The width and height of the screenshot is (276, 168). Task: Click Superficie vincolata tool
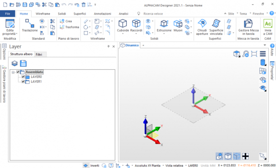tap(216, 27)
